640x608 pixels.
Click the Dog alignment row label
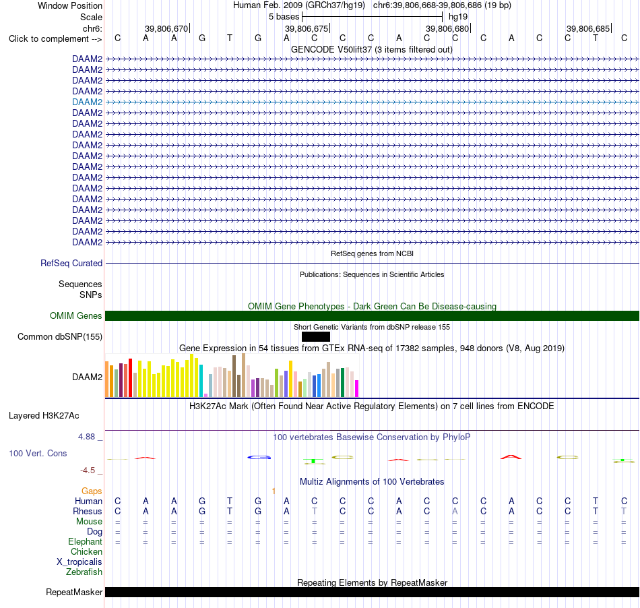tap(95, 531)
